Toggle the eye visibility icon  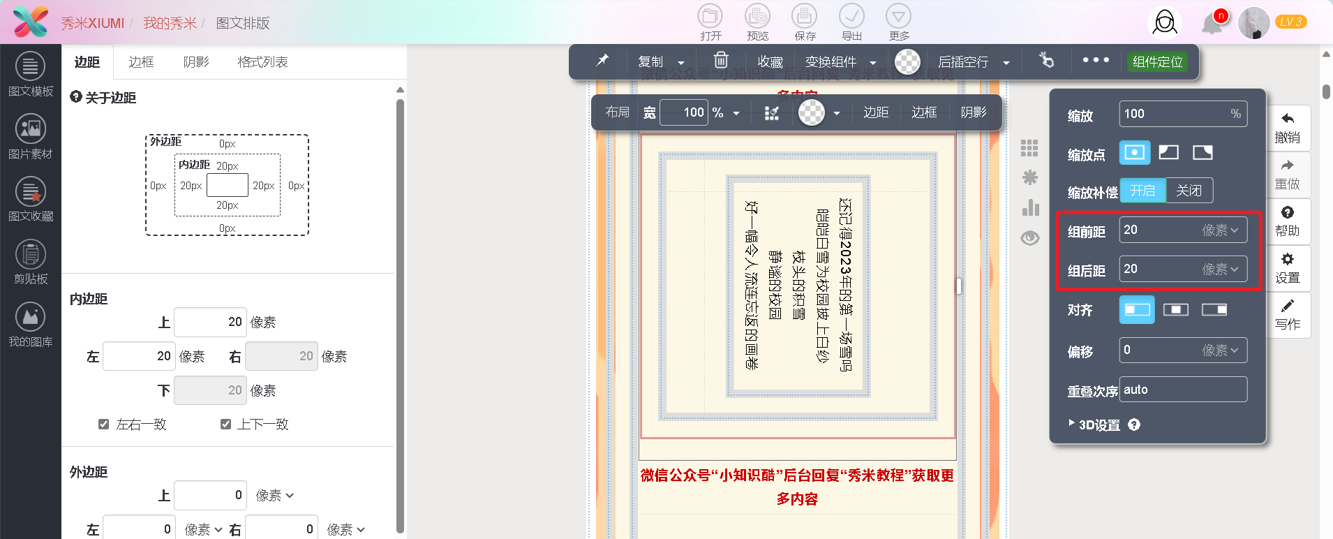point(1030,238)
